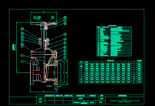Screen dimensions: 155x106
Task: Select part balloon number 7
Action: tap(22, 46)
